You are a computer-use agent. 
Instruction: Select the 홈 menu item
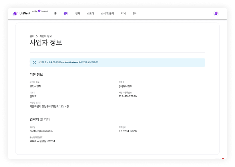(55, 13)
